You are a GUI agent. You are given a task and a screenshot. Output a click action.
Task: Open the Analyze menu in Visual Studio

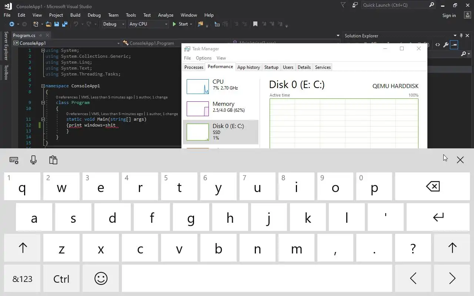(x=166, y=15)
